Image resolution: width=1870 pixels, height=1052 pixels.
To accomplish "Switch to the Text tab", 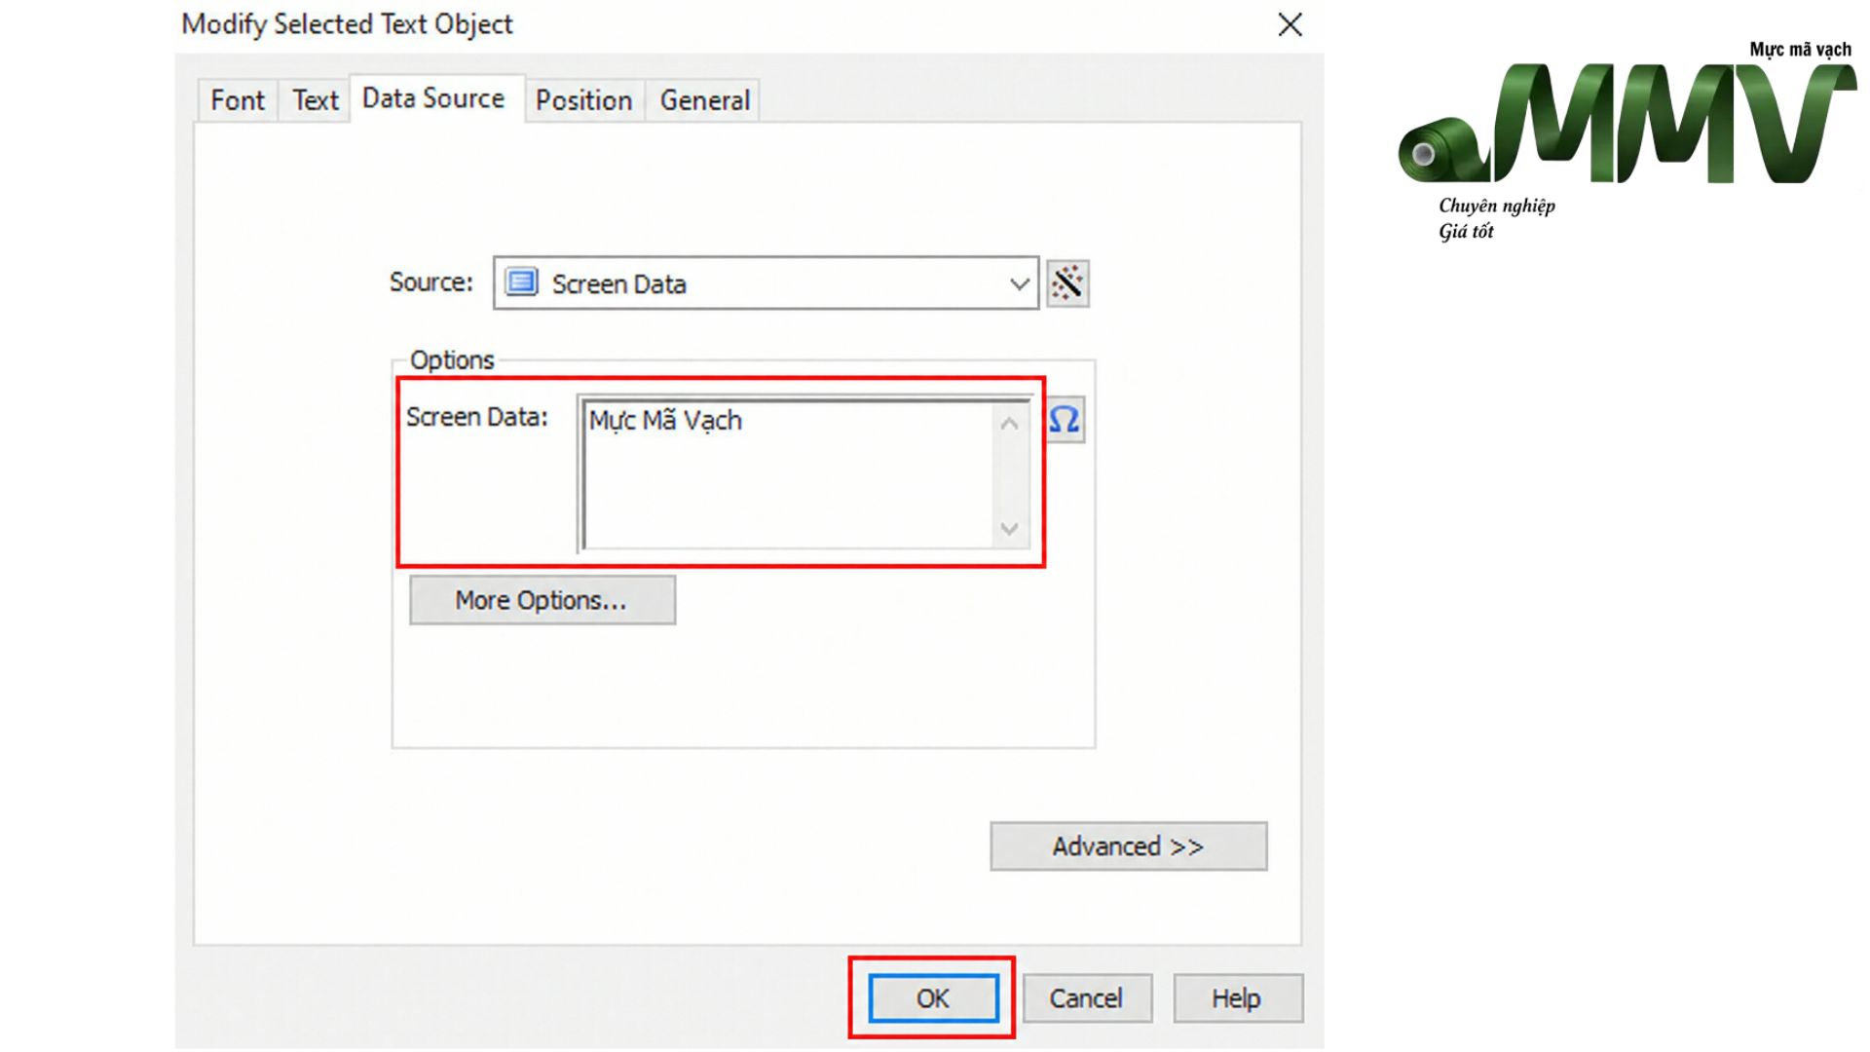I will [x=316, y=100].
